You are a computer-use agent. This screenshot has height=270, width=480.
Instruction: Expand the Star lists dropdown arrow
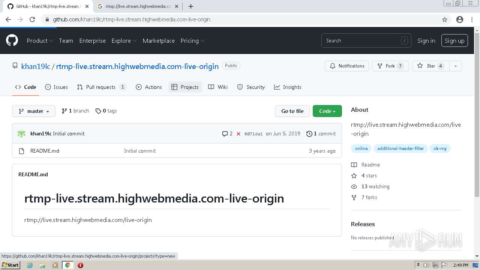click(455, 66)
